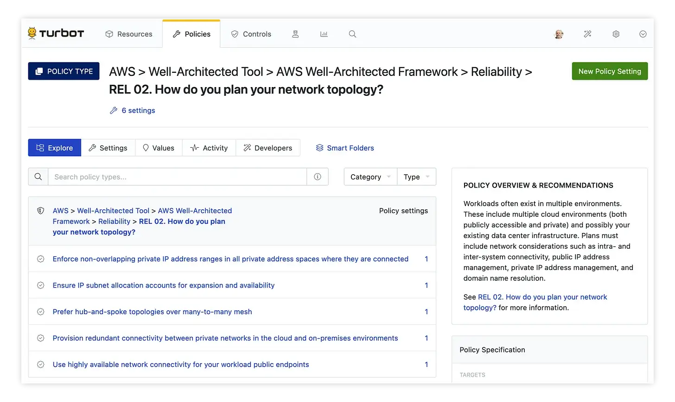Click settings count for Enforce non-overlapping row
The width and height of the screenshot is (675, 402).
pos(427,259)
